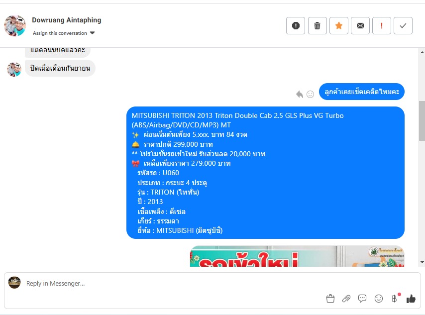Click the scroll up arrow of chat scrollbar
Image resolution: width=425 pixels, height=315 pixels.
pyautogui.click(x=422, y=52)
